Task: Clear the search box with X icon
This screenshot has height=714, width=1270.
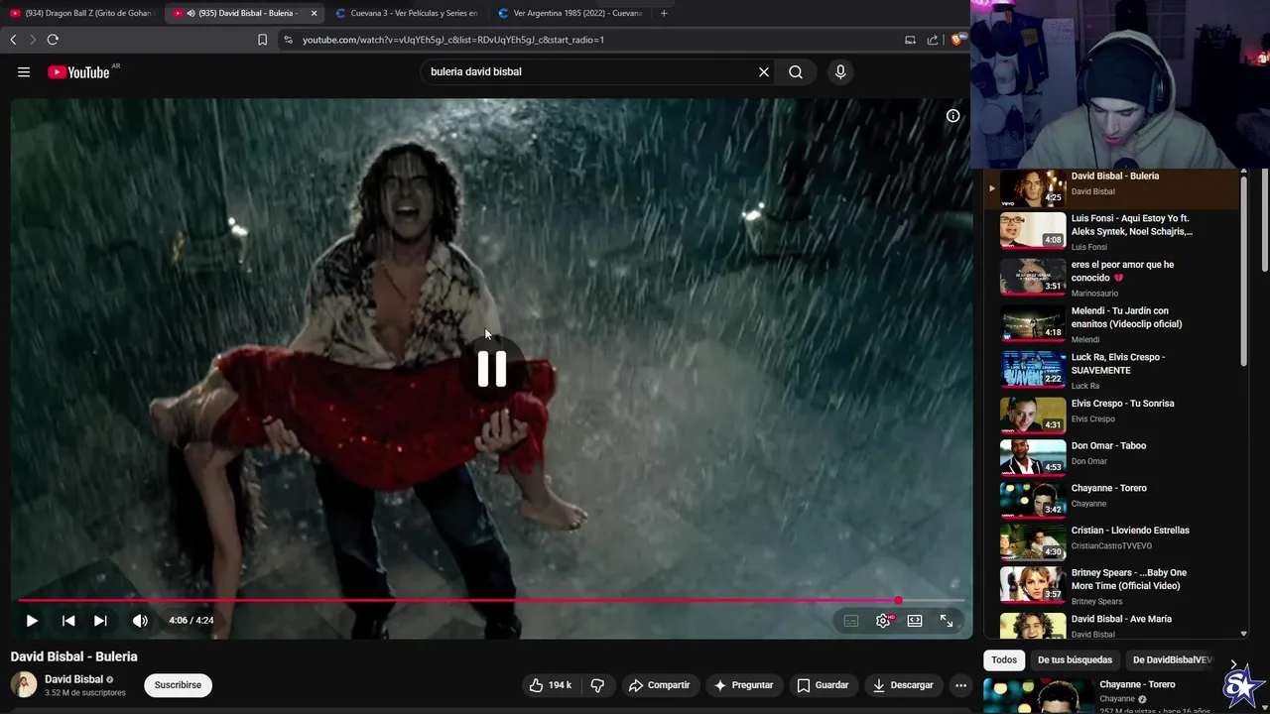Action: click(x=764, y=71)
